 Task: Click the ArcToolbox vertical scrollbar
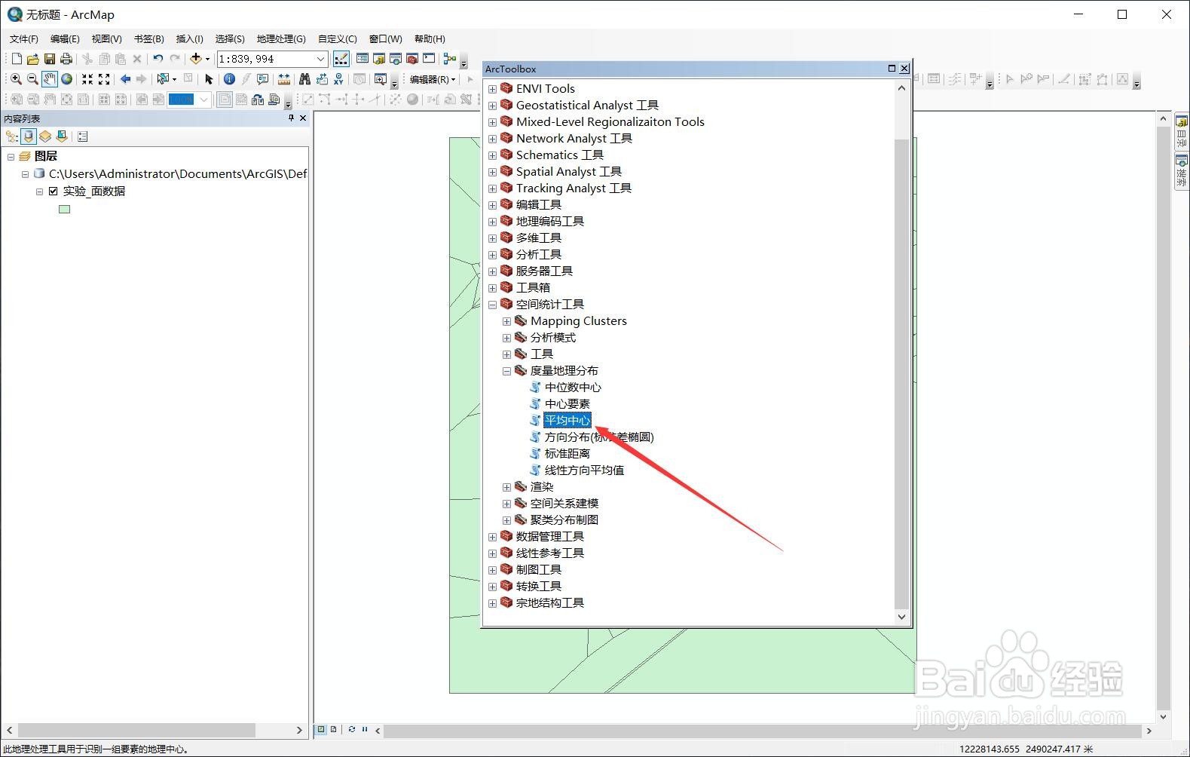point(901,375)
